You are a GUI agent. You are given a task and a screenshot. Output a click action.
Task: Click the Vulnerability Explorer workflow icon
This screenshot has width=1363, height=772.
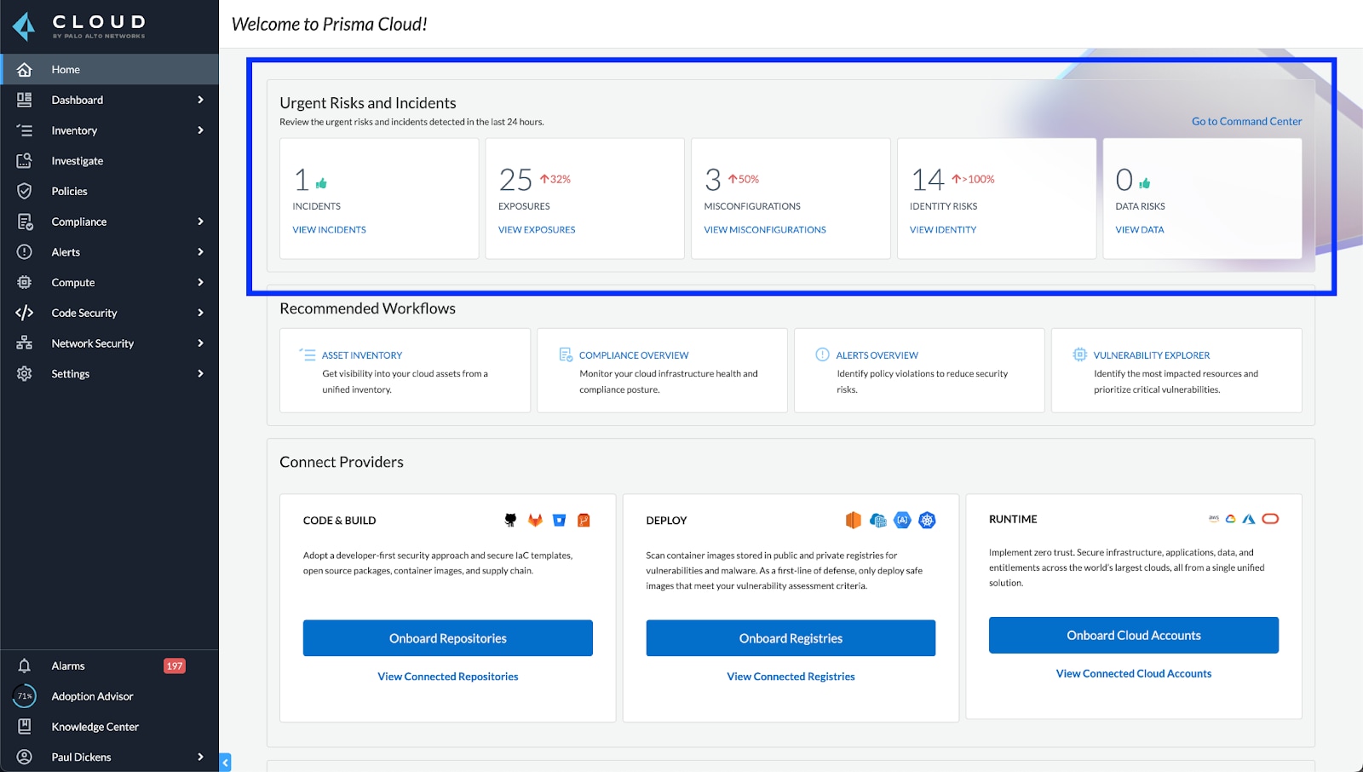(x=1079, y=354)
